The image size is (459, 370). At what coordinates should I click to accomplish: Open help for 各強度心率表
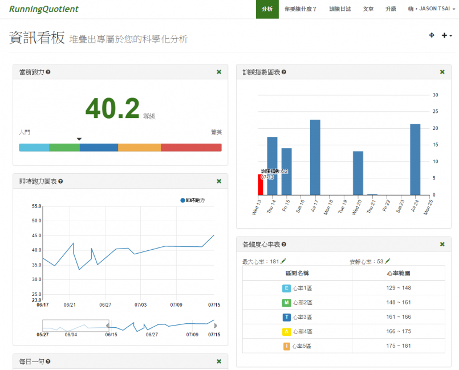click(x=284, y=245)
